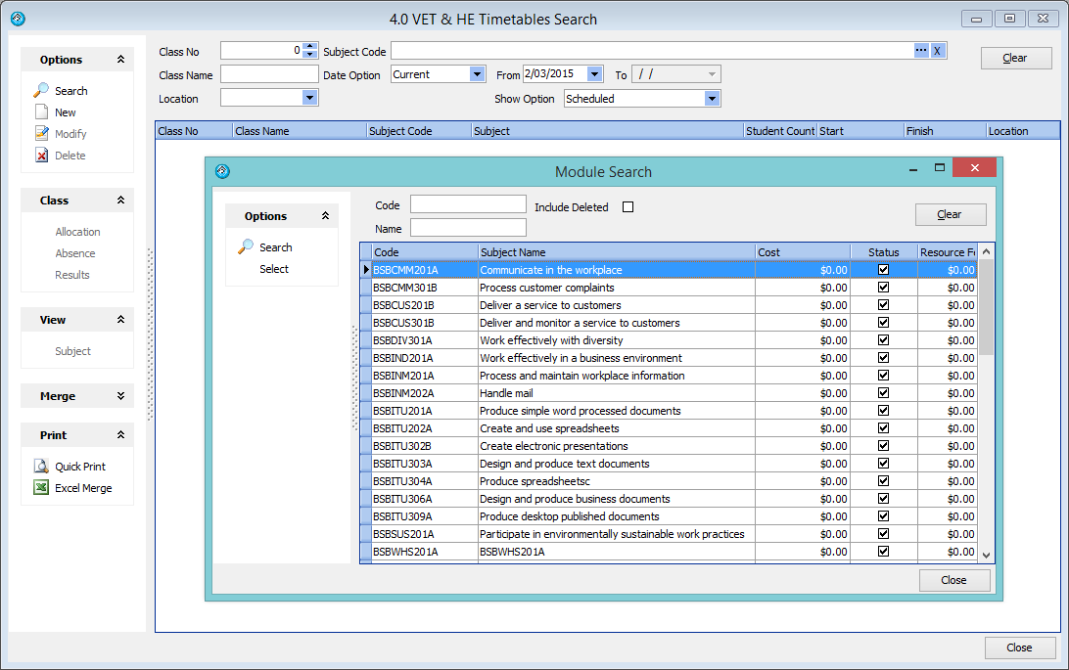The width and height of the screenshot is (1069, 670).
Task: Choose Select in Module Search options
Action: (x=274, y=269)
